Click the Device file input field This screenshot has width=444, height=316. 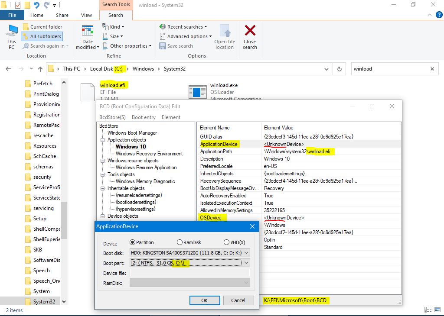(x=189, y=273)
